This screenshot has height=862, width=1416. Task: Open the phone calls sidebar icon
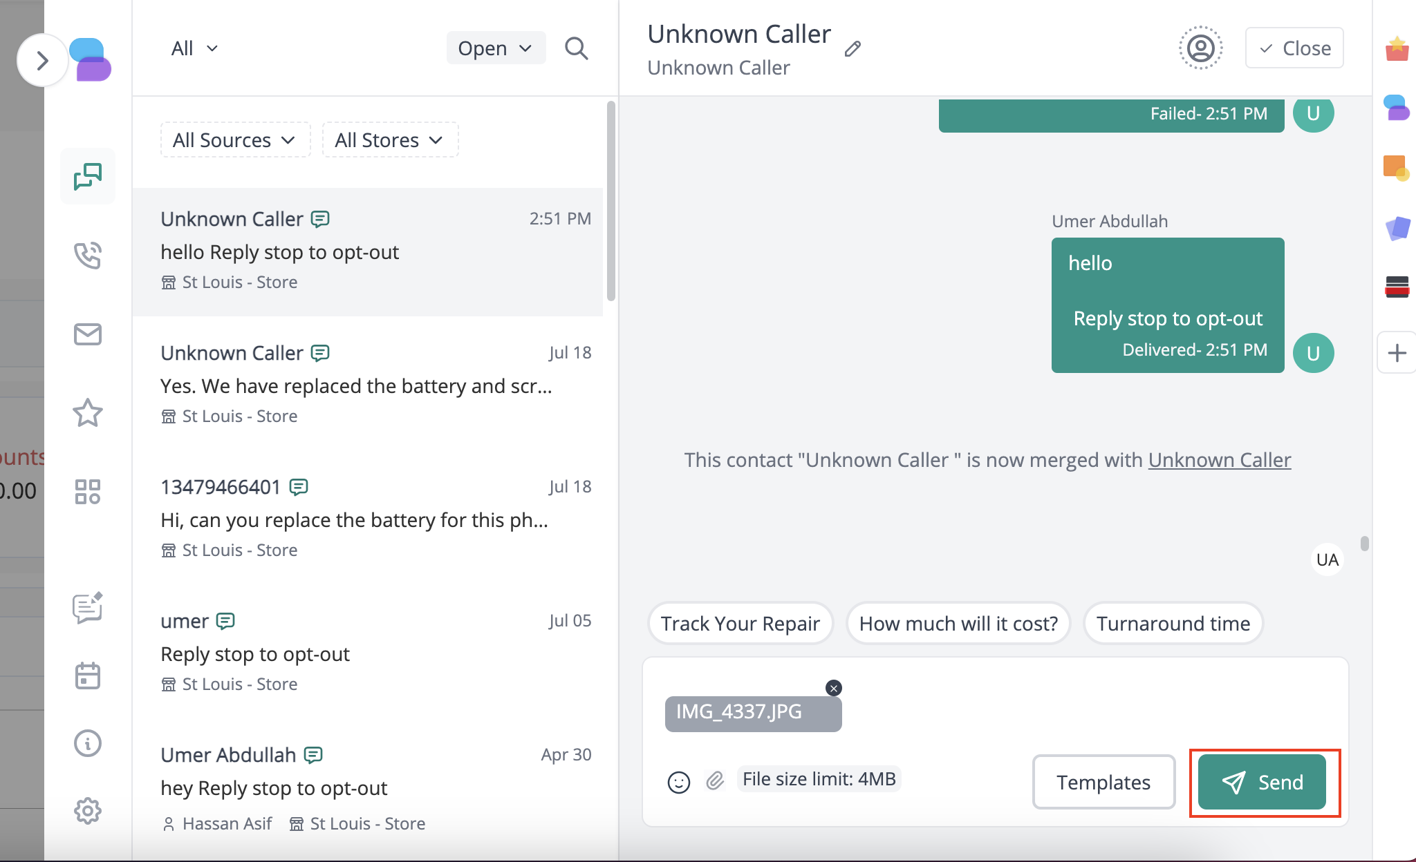tap(88, 256)
